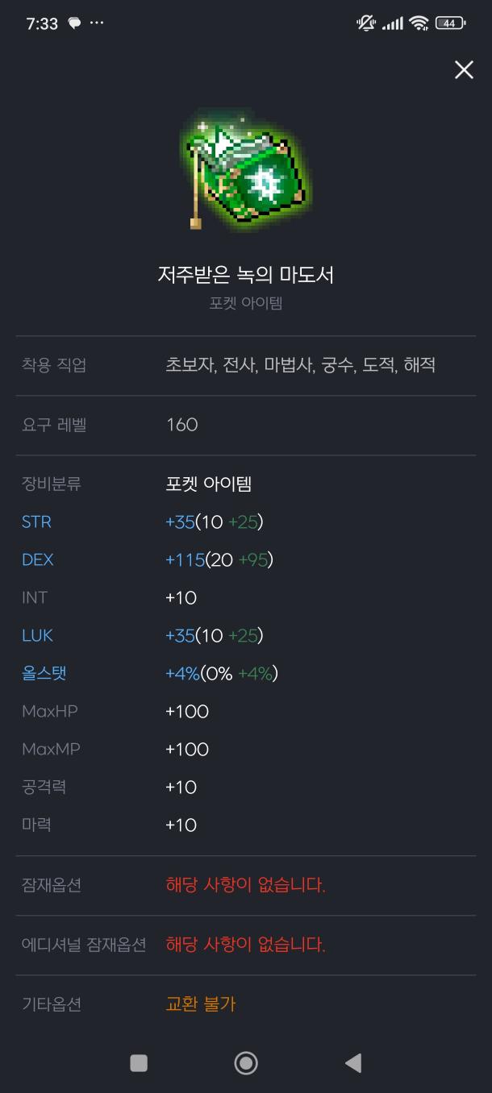Image resolution: width=492 pixels, height=1093 pixels.
Task: Select the highlighted STR stat label
Action: pyautogui.click(x=35, y=522)
